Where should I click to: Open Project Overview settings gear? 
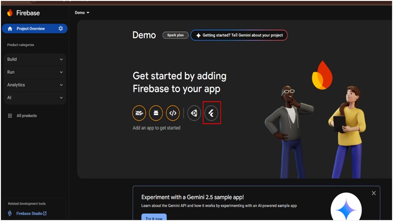coord(61,29)
